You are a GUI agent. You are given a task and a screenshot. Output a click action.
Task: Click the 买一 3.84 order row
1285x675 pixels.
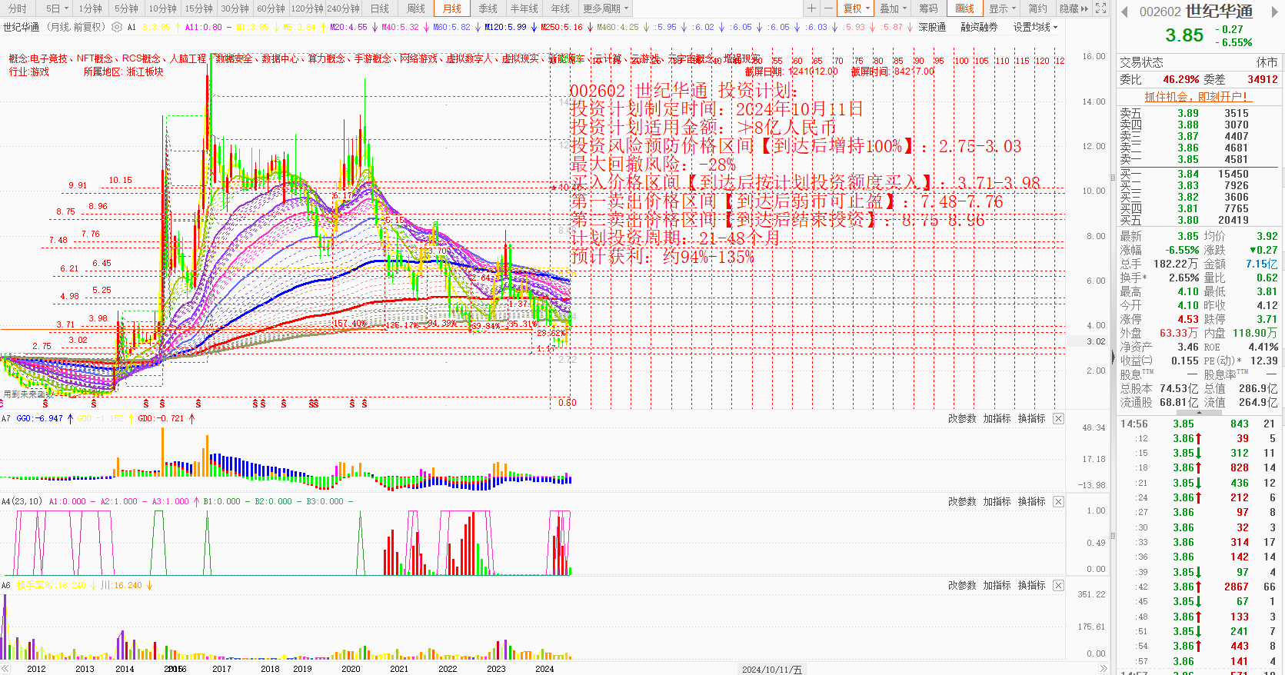pyautogui.click(x=1197, y=174)
